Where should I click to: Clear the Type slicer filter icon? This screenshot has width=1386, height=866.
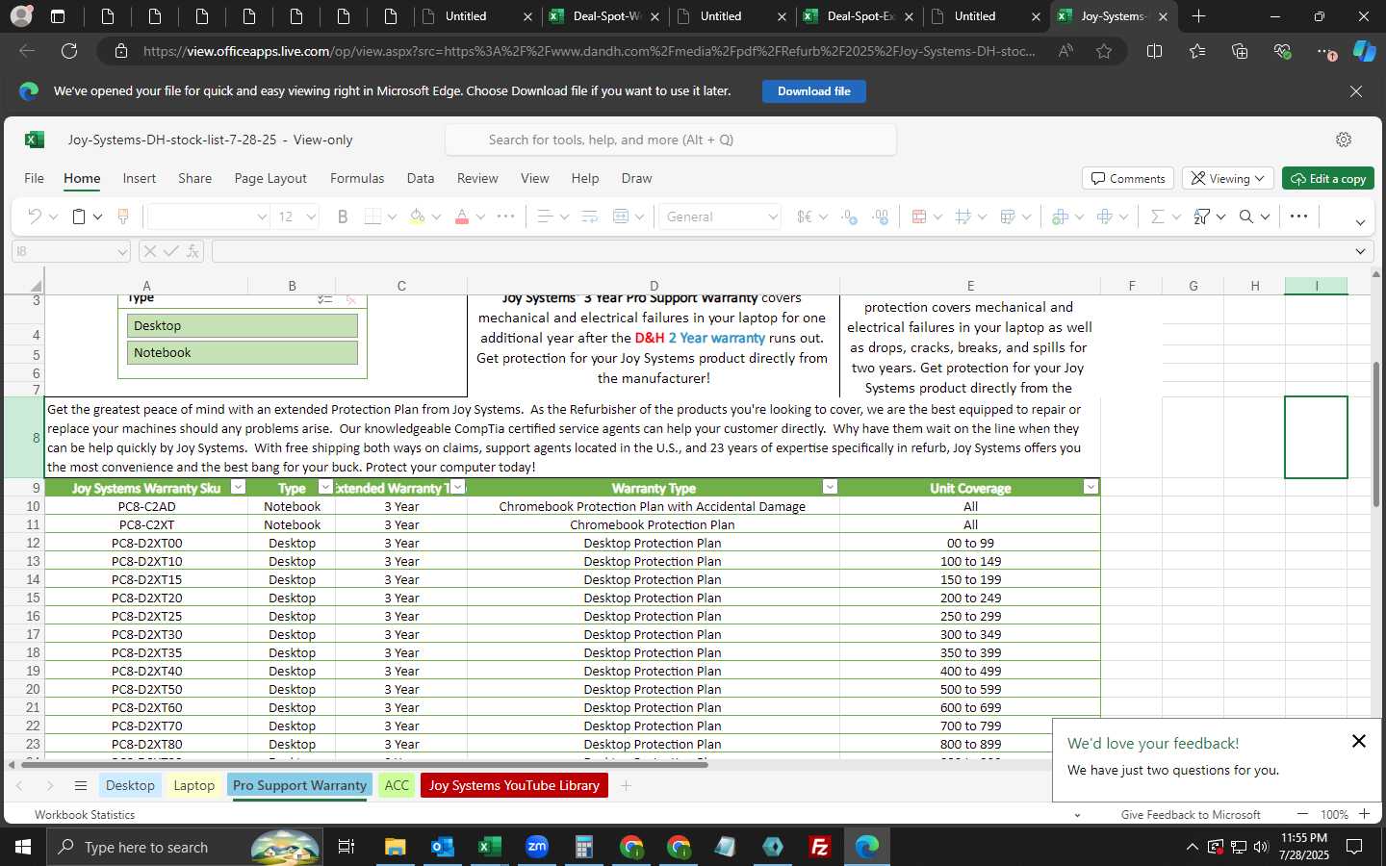pyautogui.click(x=351, y=299)
